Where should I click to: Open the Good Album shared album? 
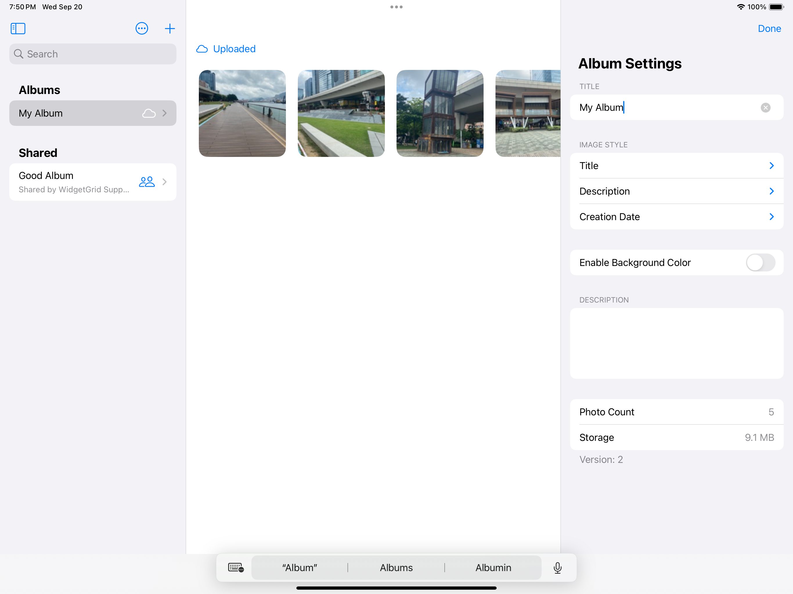[x=93, y=182]
